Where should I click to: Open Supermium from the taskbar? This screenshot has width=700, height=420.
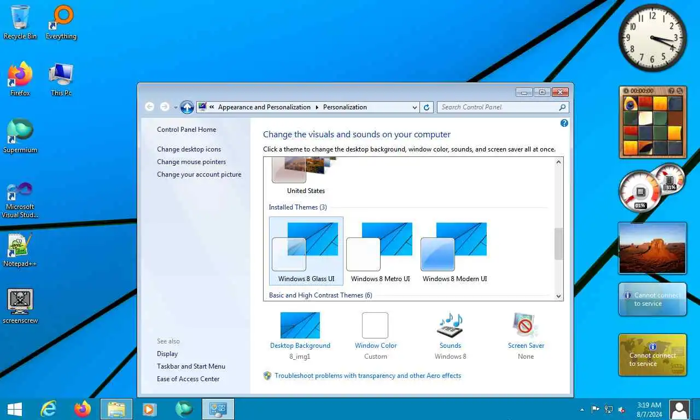pyautogui.click(x=184, y=409)
